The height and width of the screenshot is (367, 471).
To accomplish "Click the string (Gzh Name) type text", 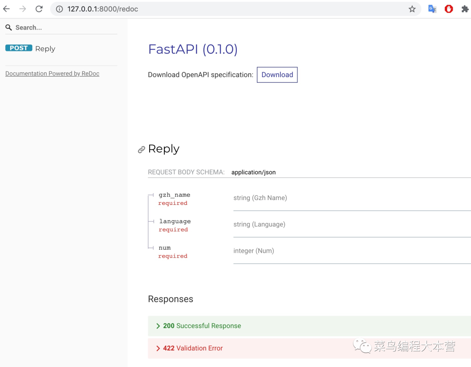I will click(260, 198).
